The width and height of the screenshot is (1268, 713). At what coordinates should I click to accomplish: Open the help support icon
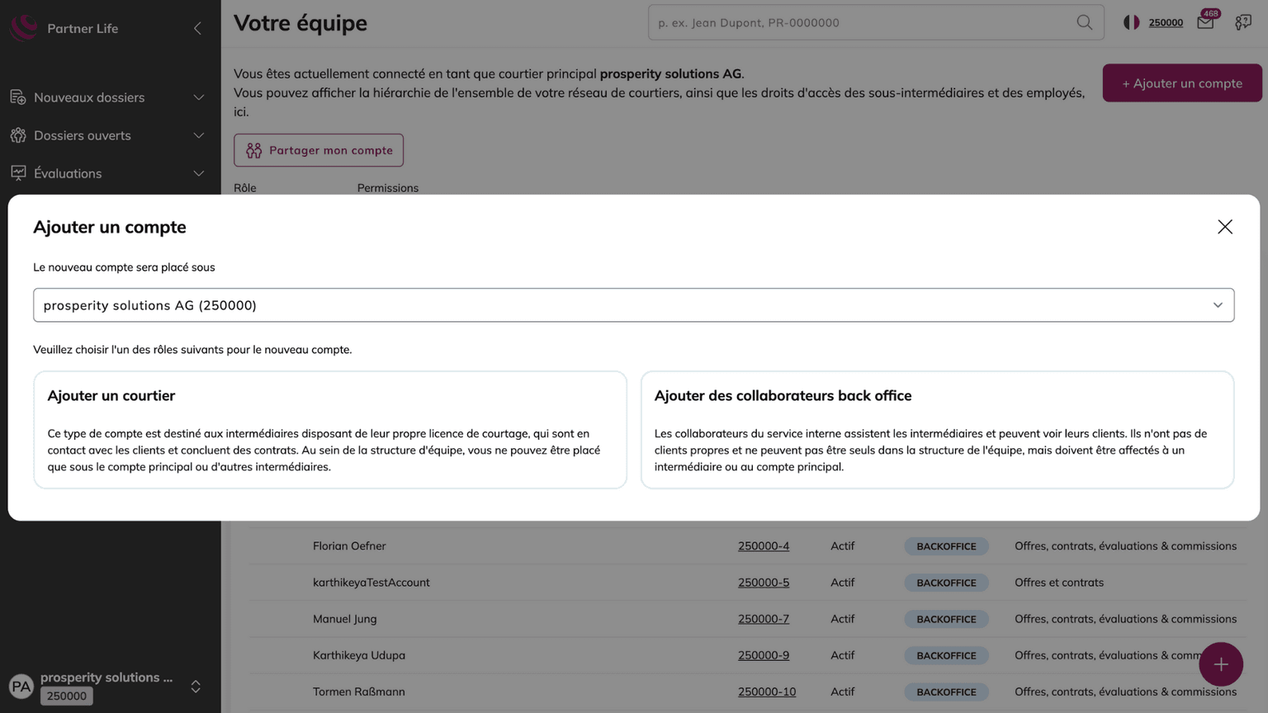pos(1243,22)
